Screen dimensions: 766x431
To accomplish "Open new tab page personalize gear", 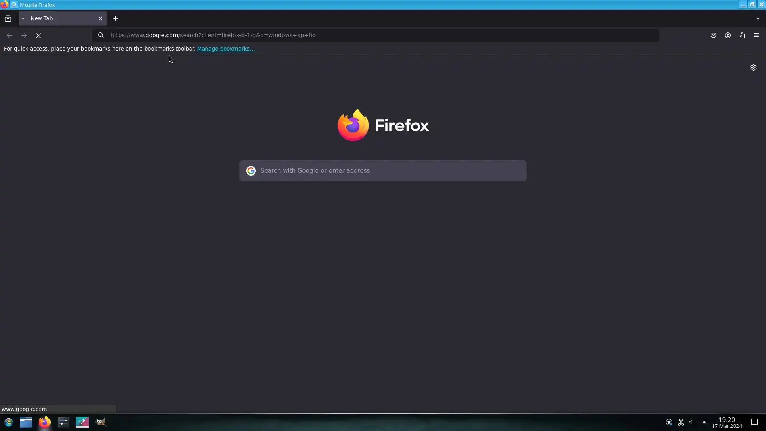I will pyautogui.click(x=753, y=67).
